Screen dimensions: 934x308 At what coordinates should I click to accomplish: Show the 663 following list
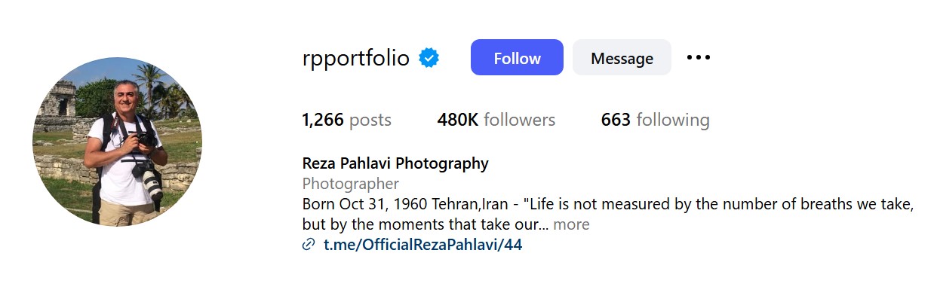click(x=655, y=120)
